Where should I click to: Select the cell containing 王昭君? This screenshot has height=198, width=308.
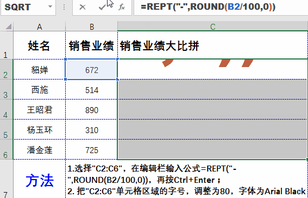39,109
